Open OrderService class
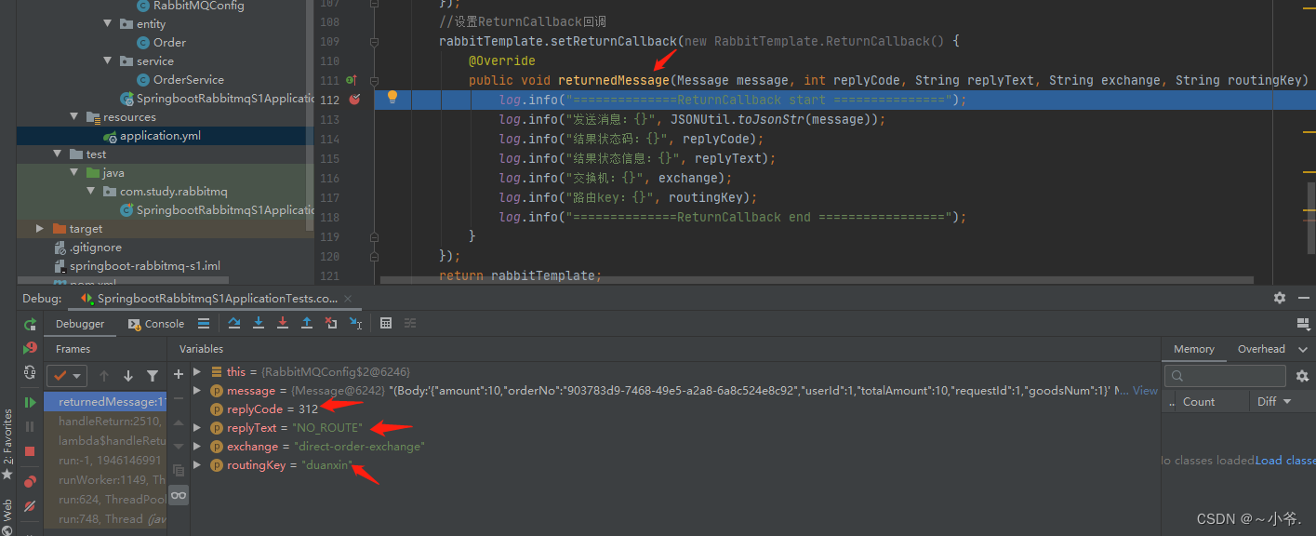This screenshot has height=536, width=1316. click(x=189, y=80)
